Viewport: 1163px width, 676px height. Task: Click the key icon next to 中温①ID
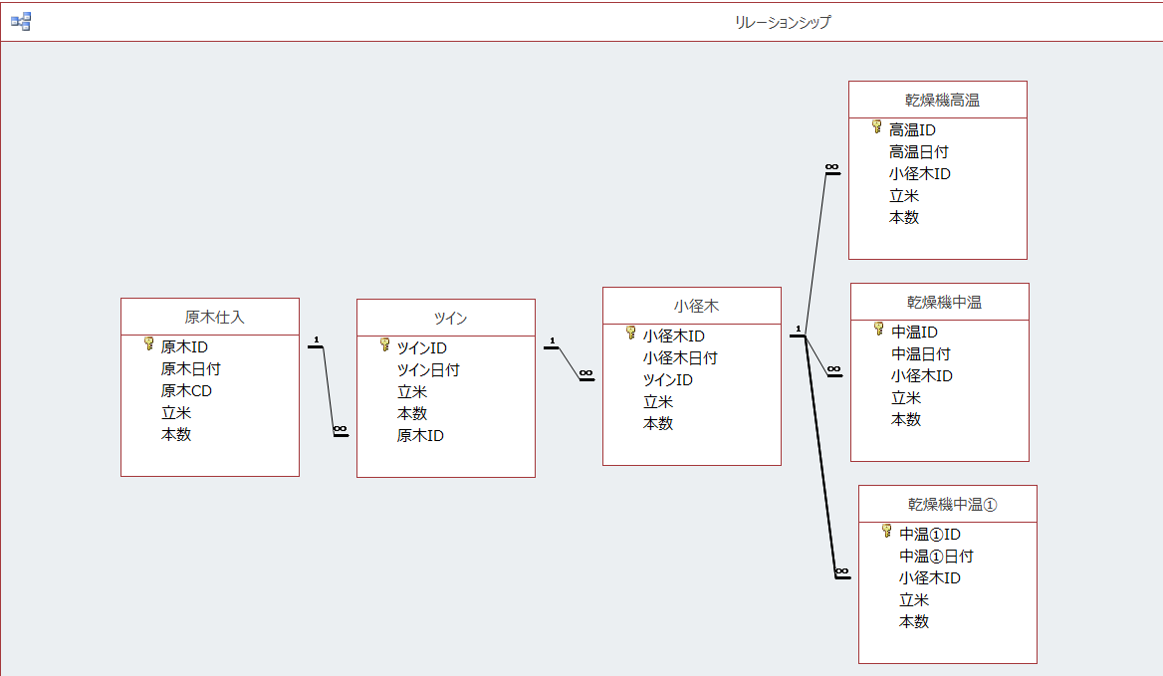[887, 532]
